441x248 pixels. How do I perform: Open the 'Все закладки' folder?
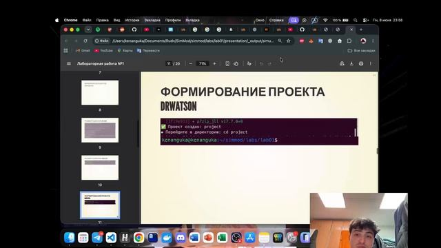click(361, 50)
